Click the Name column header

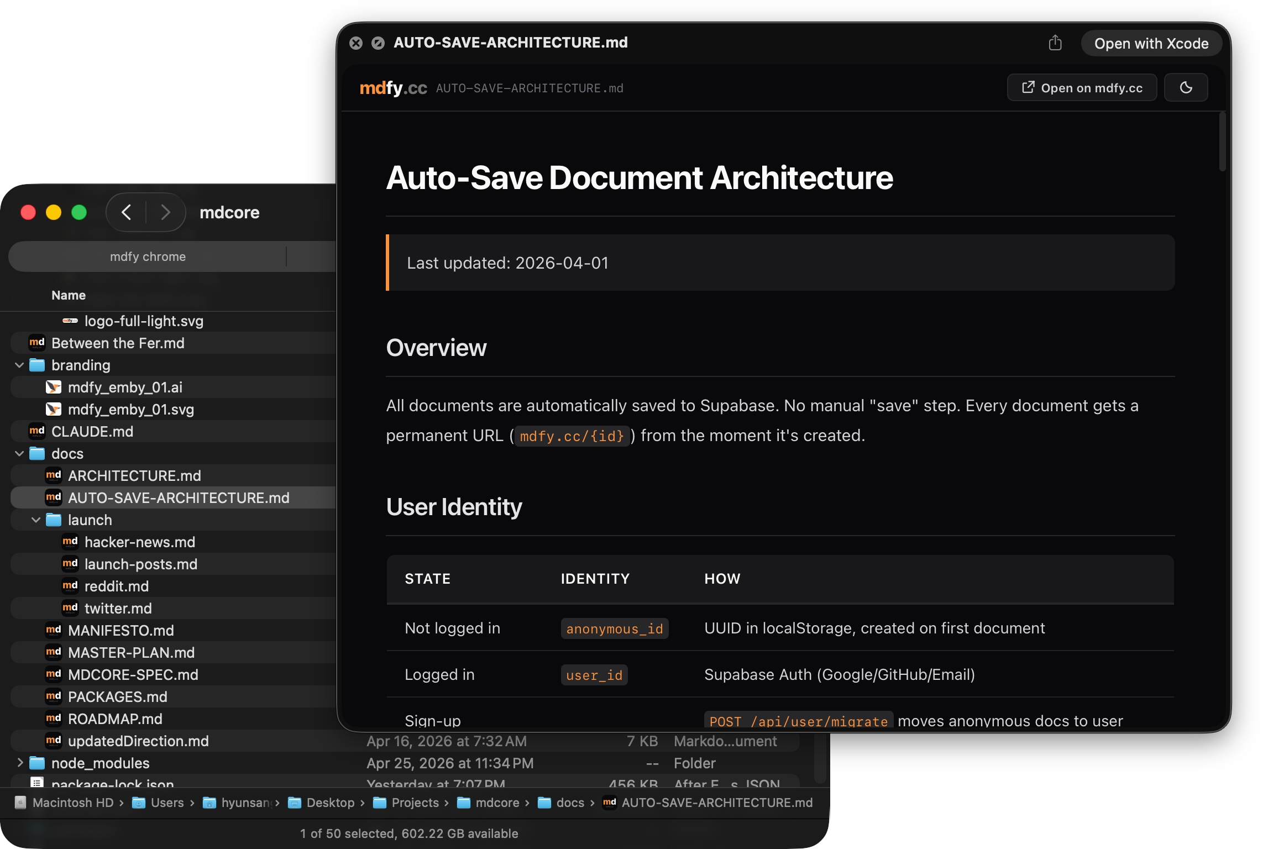click(69, 295)
